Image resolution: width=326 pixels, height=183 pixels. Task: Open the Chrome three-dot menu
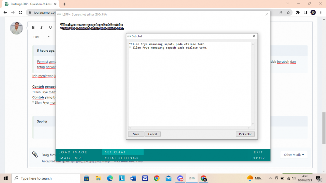point(321,12)
